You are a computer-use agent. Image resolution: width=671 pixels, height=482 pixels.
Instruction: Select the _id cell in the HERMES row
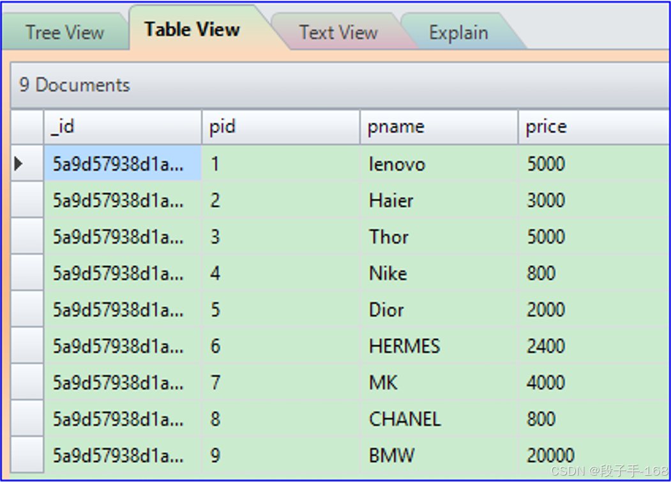tap(123, 345)
